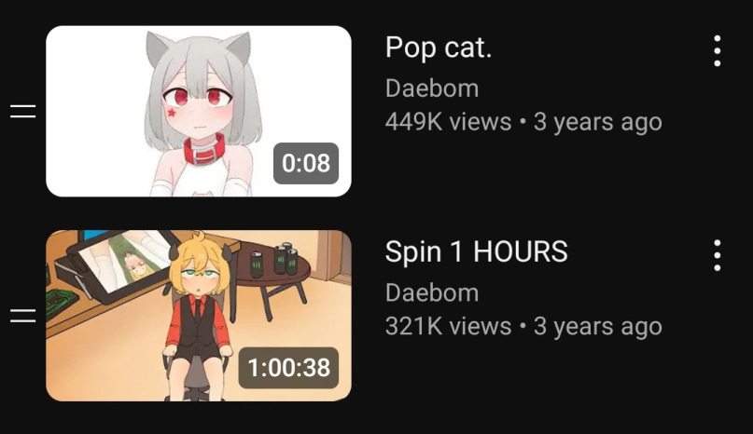
Task: Click the energy drink cans on the table
Action: coord(274,260)
